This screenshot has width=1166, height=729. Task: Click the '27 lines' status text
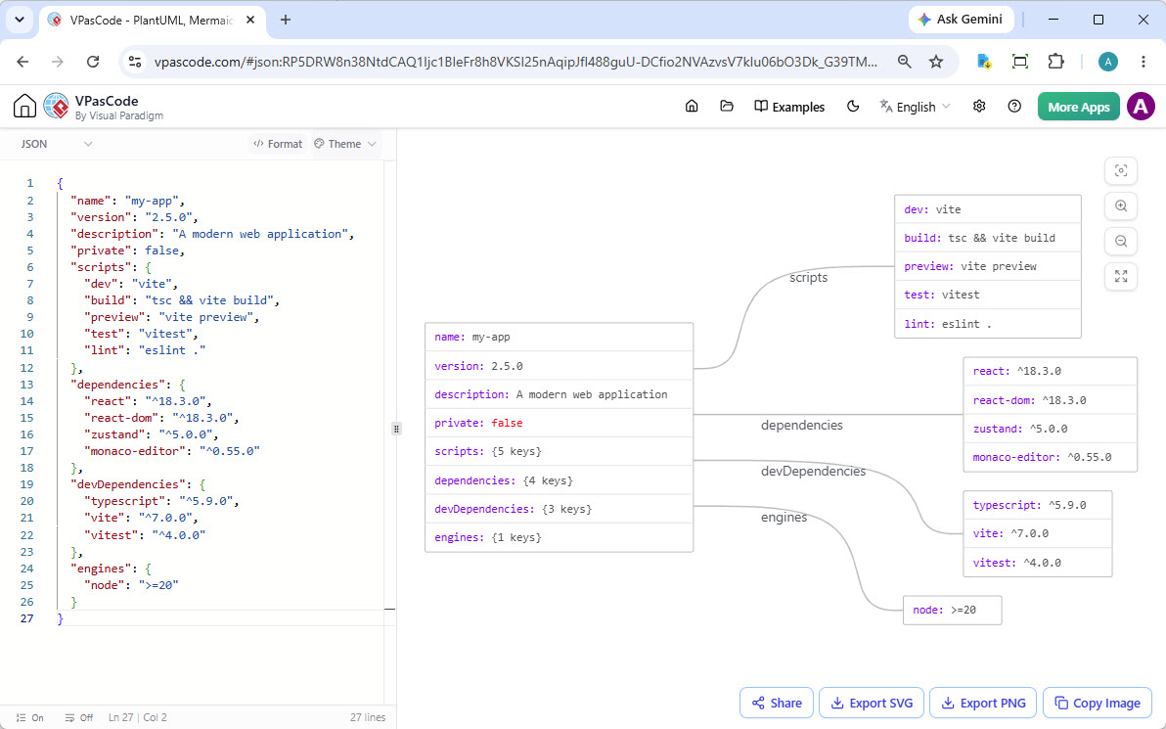click(368, 718)
